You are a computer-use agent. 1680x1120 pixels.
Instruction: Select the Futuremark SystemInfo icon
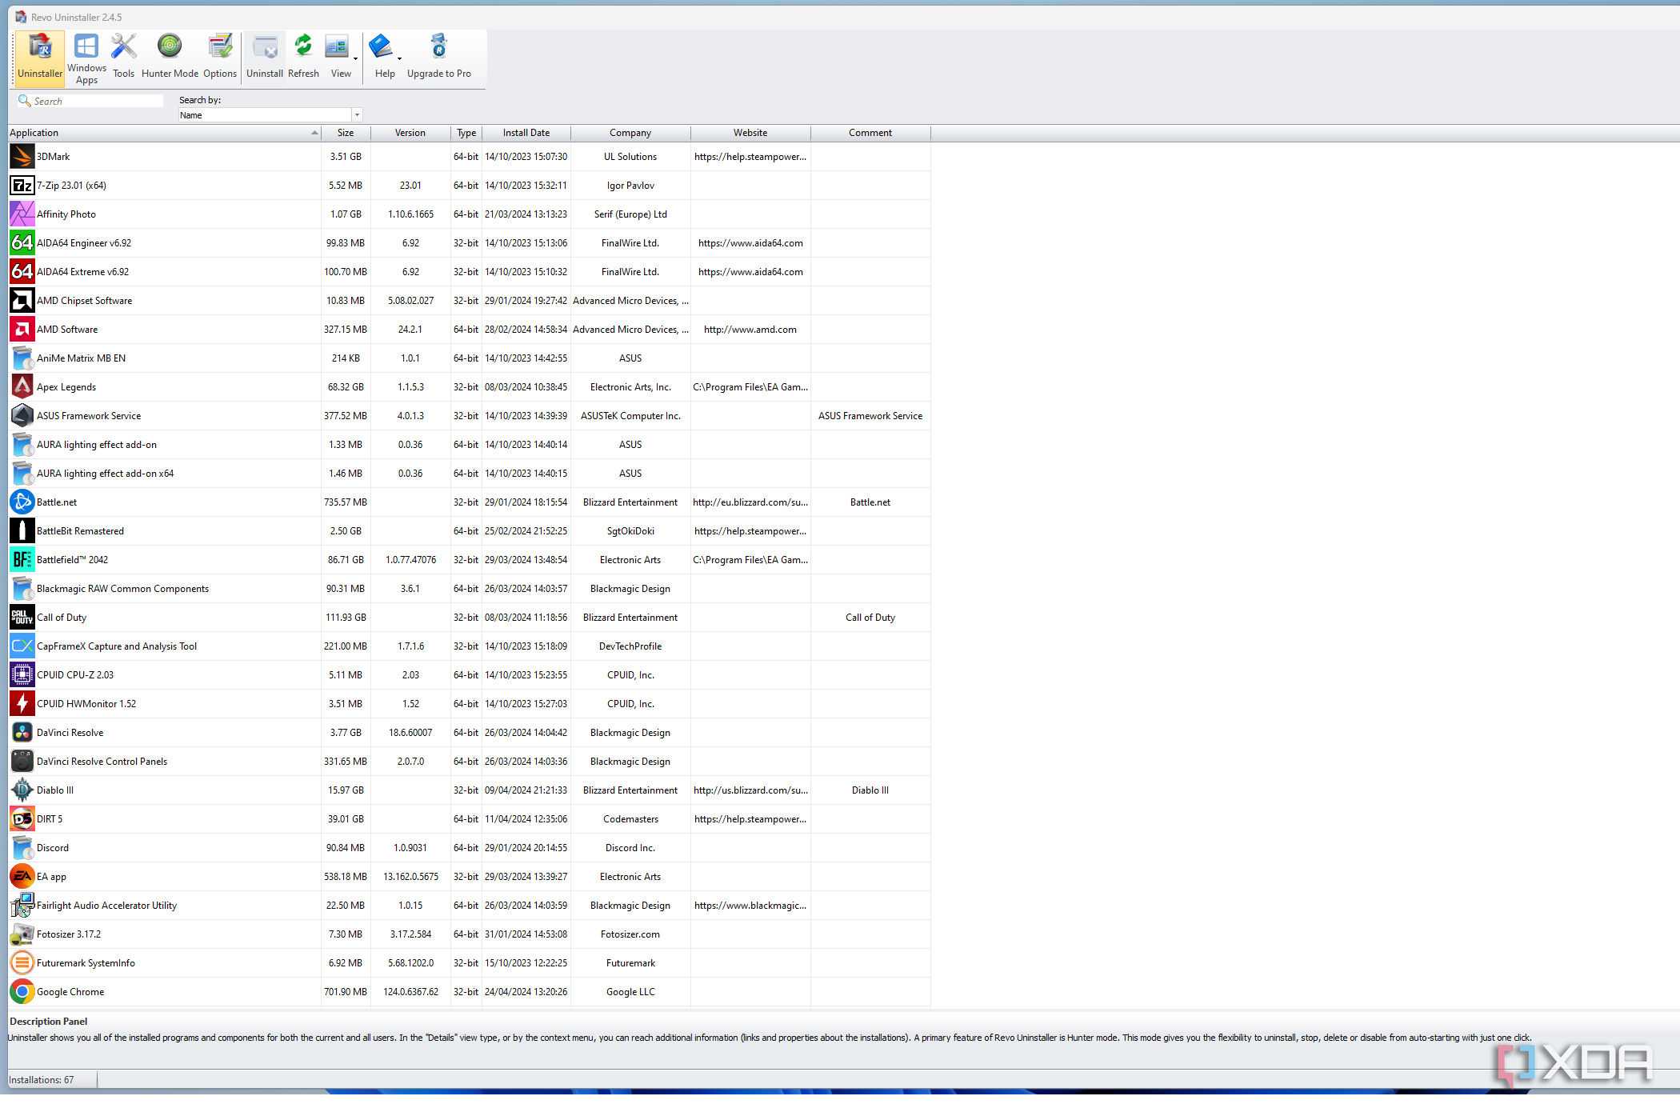coord(22,963)
